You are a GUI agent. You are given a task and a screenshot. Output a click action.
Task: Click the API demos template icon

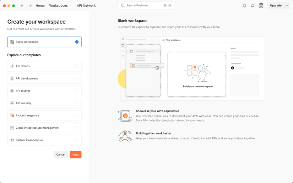12,66
